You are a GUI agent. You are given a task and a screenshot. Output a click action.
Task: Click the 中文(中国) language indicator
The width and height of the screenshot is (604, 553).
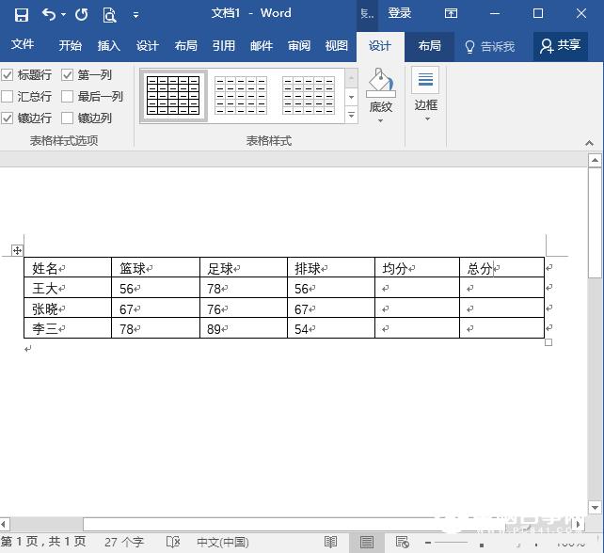coord(223,543)
